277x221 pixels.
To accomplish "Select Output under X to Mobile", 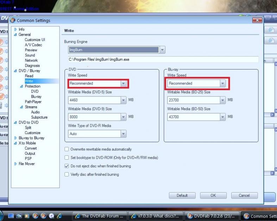I will [x=30, y=153].
